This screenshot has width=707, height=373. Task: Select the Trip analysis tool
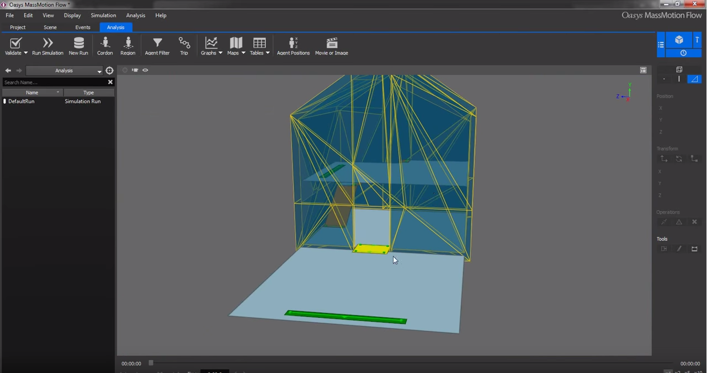tap(184, 46)
